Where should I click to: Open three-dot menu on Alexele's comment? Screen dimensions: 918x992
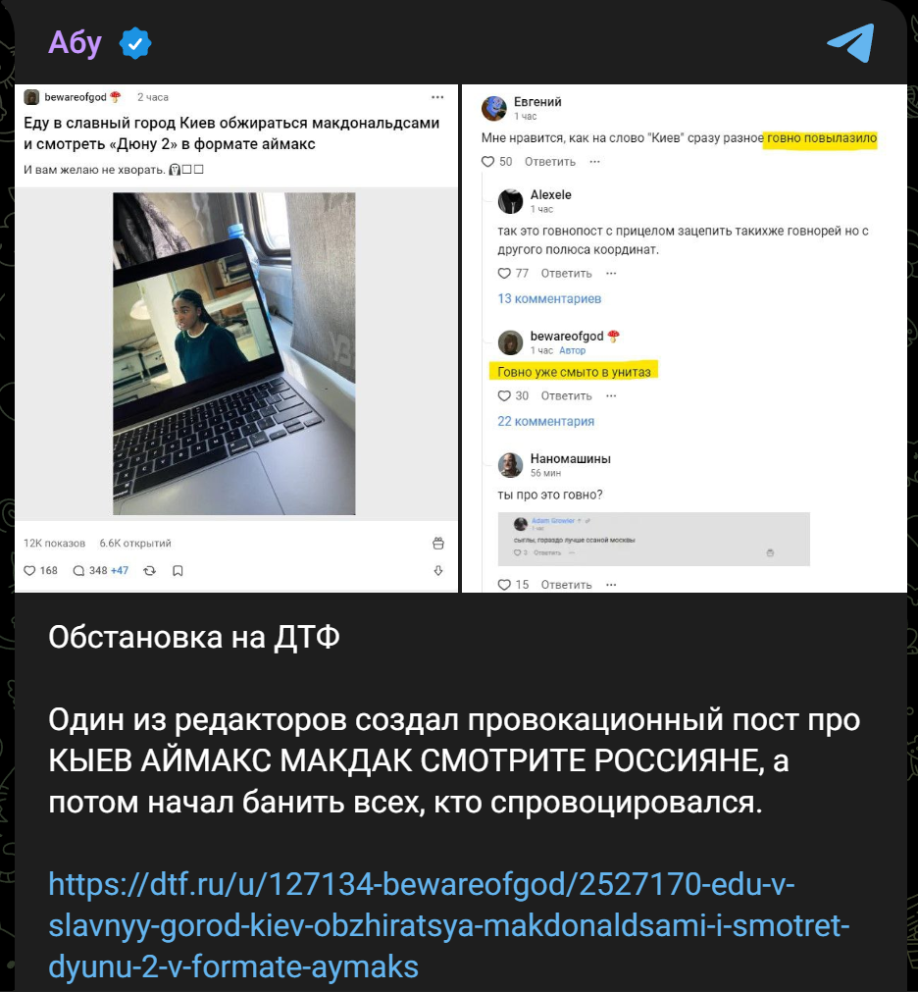tap(611, 274)
